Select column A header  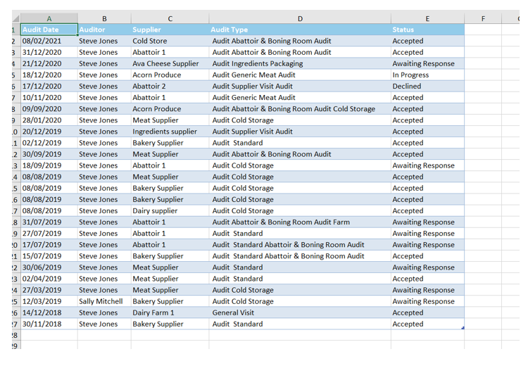click(x=49, y=18)
